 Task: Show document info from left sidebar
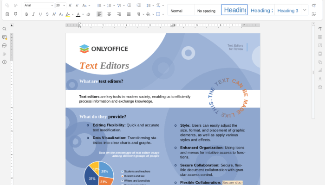coord(5,62)
